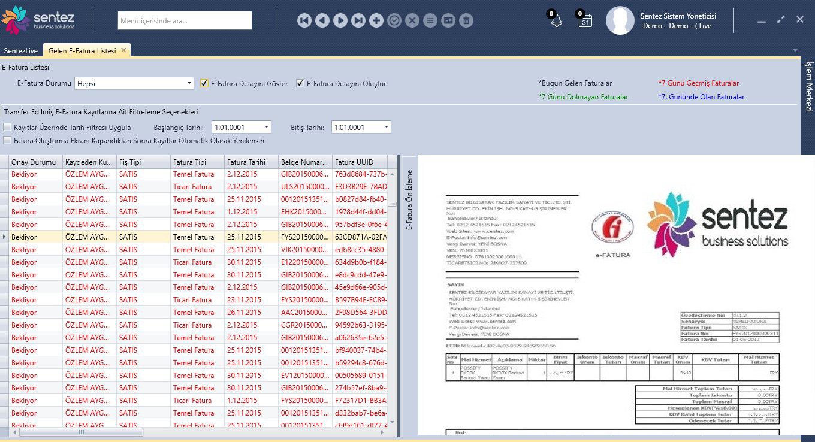Screen dimensions: 815x442
Task: Sort by Fiş Tipi column header
Action: 143,162
